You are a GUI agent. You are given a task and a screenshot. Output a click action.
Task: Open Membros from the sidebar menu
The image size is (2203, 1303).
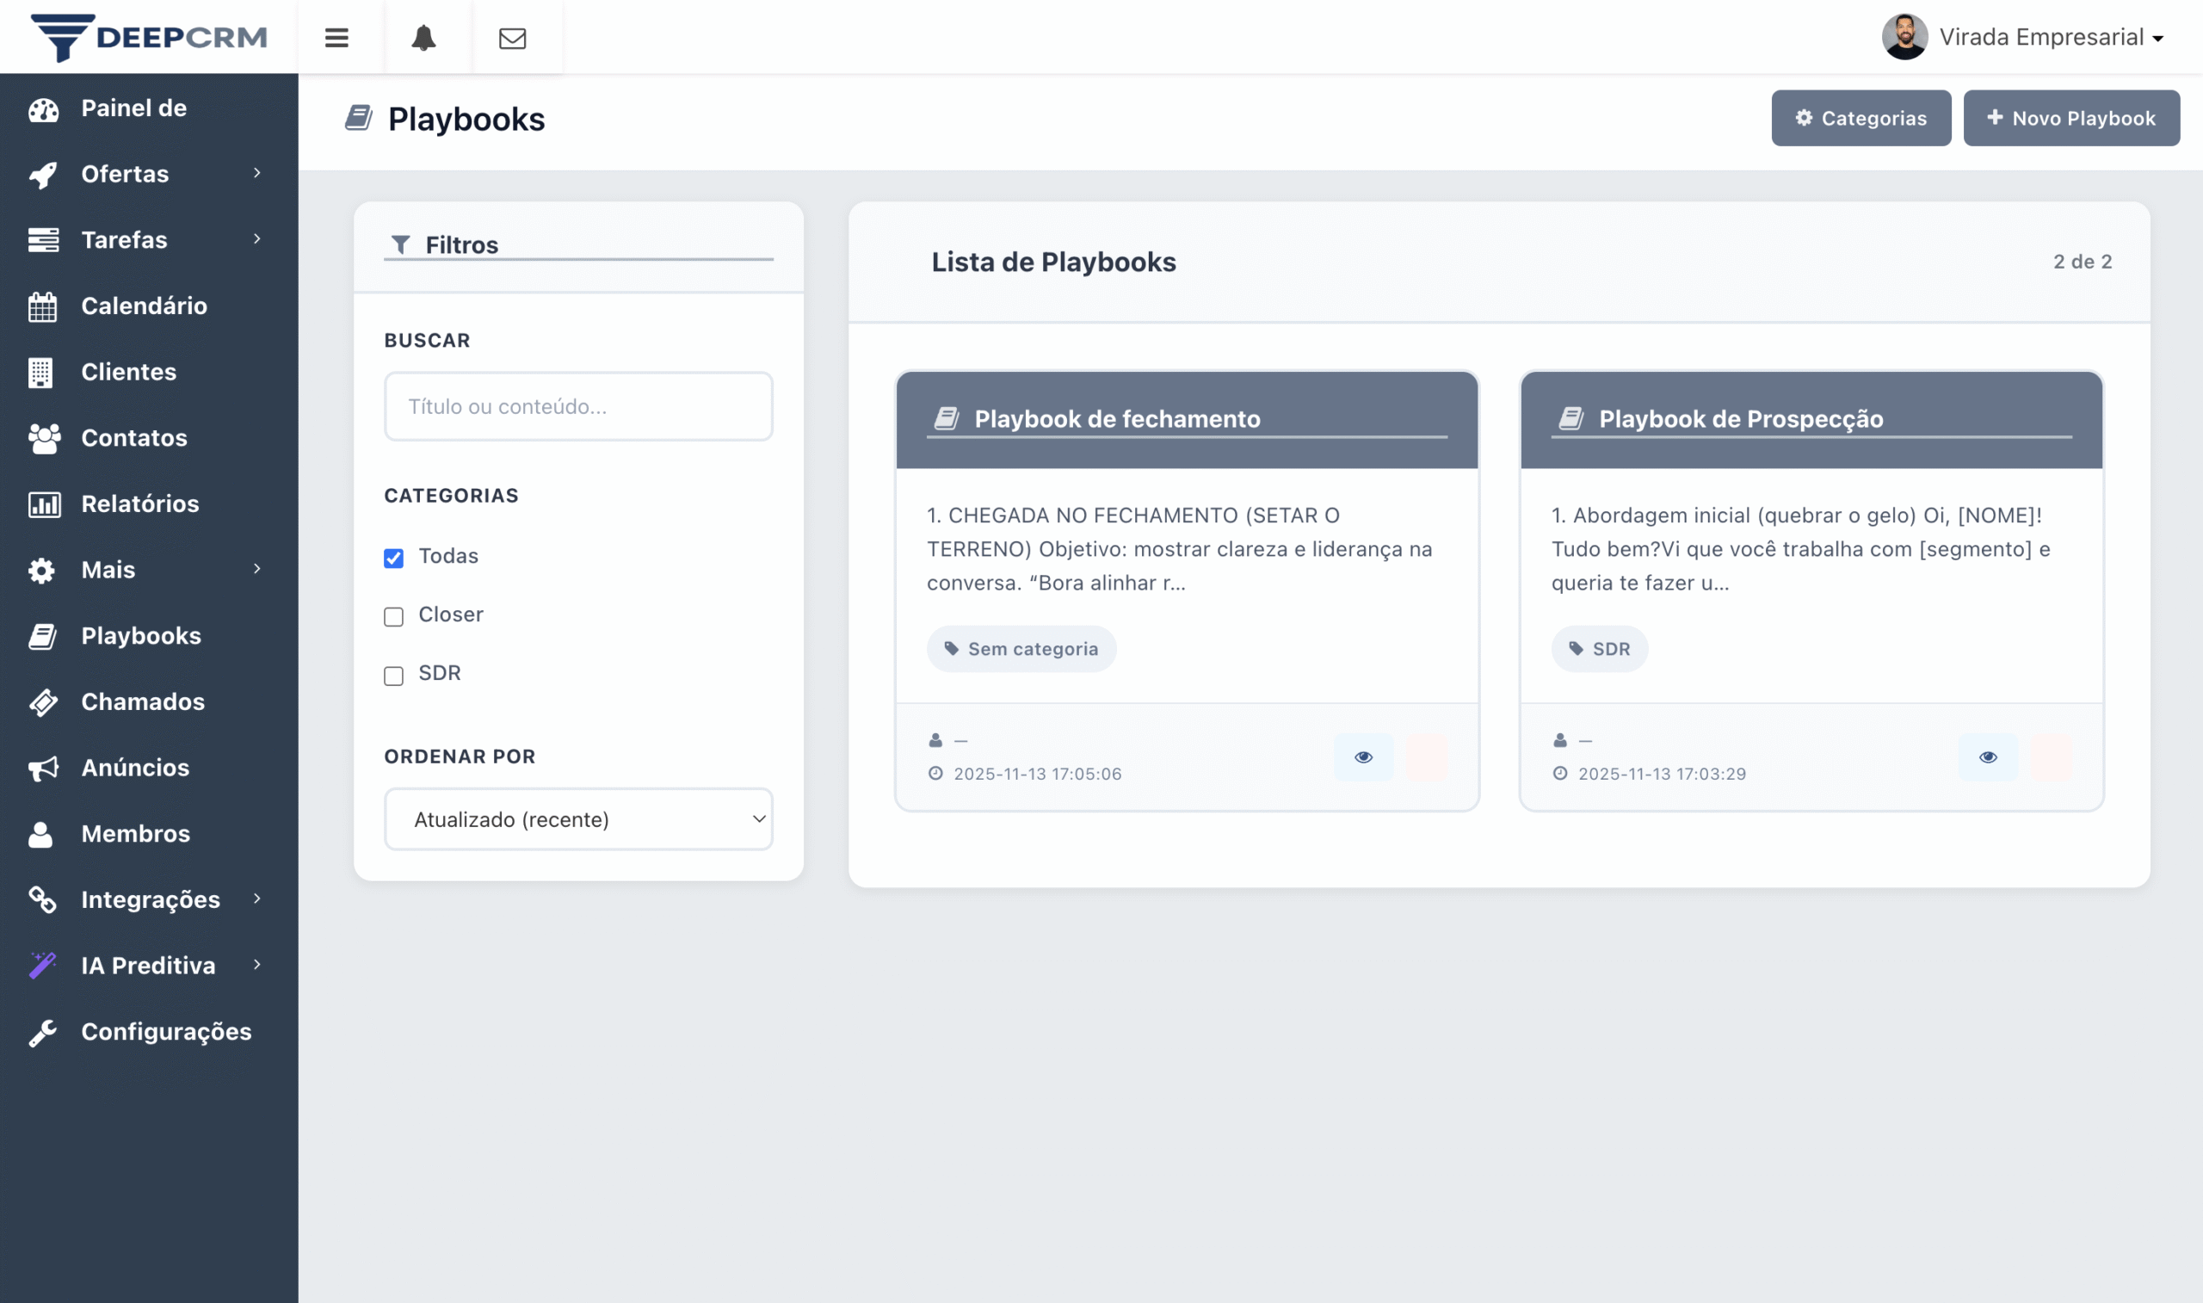[136, 833]
